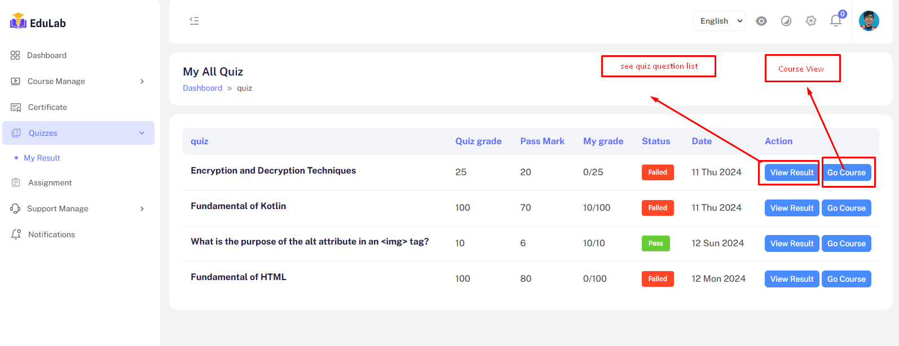The image size is (899, 346).
Task: View Result for Fundamental of Kotlin
Action: click(x=792, y=208)
